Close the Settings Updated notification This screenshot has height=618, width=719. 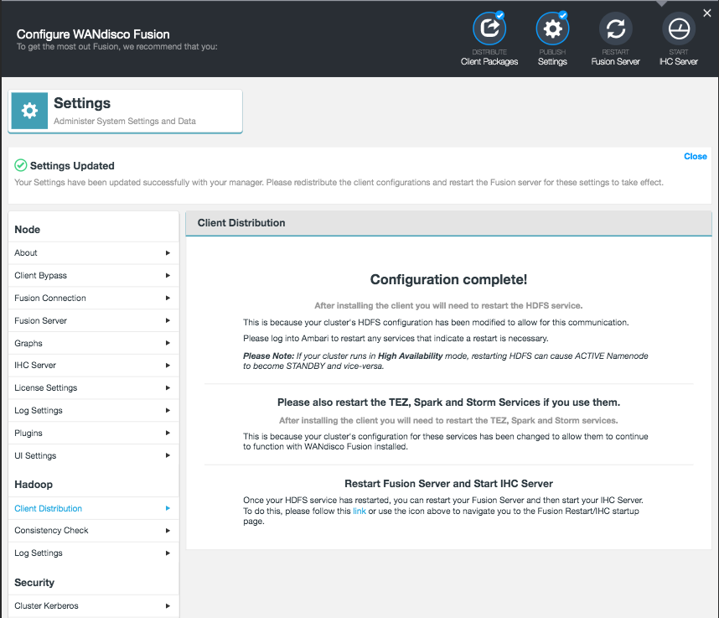pyautogui.click(x=696, y=157)
